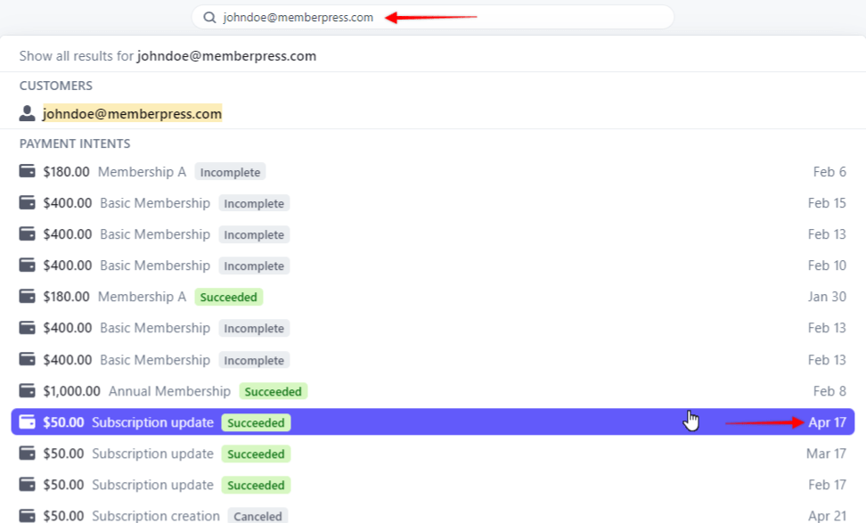The height and width of the screenshot is (523, 866).
Task: Focus the search field containing johndoe@memberpress.com
Action: tap(432, 17)
